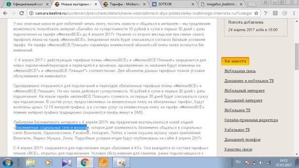This screenshot has width=299, height=168.
Task: Click the address bar URL field
Action: [x=143, y=14]
